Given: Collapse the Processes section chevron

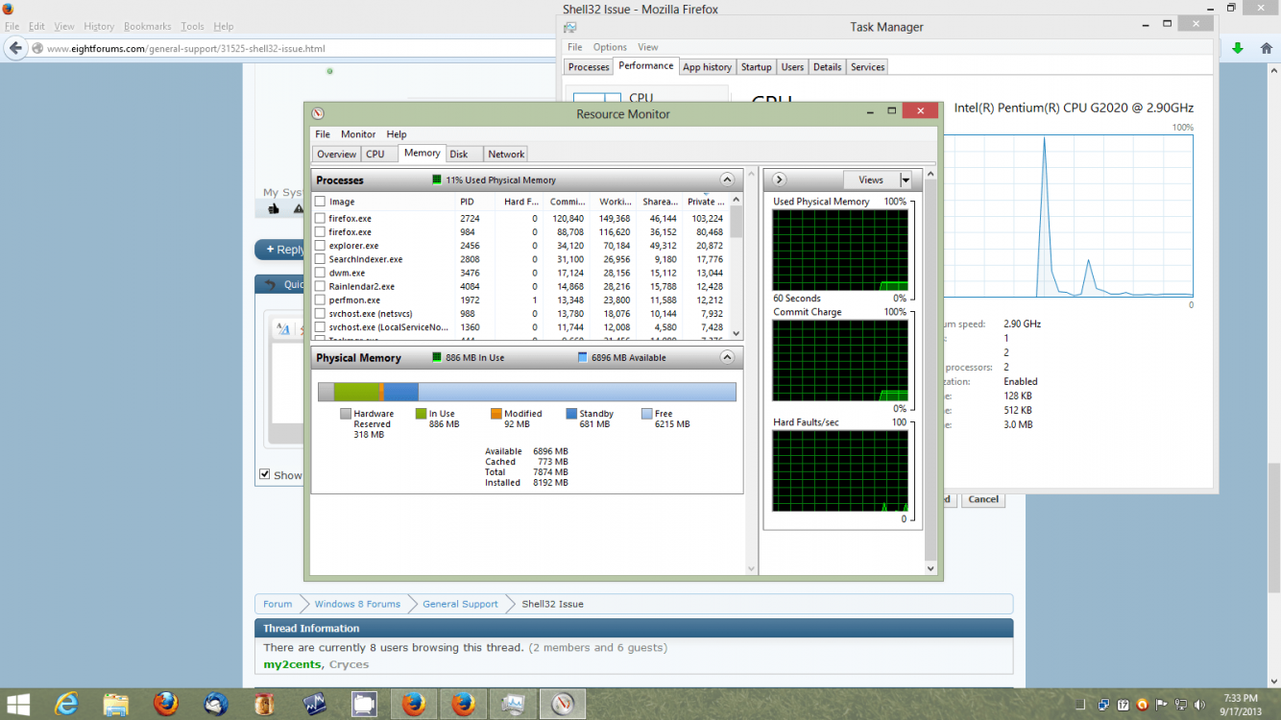Looking at the screenshot, I should (x=727, y=180).
